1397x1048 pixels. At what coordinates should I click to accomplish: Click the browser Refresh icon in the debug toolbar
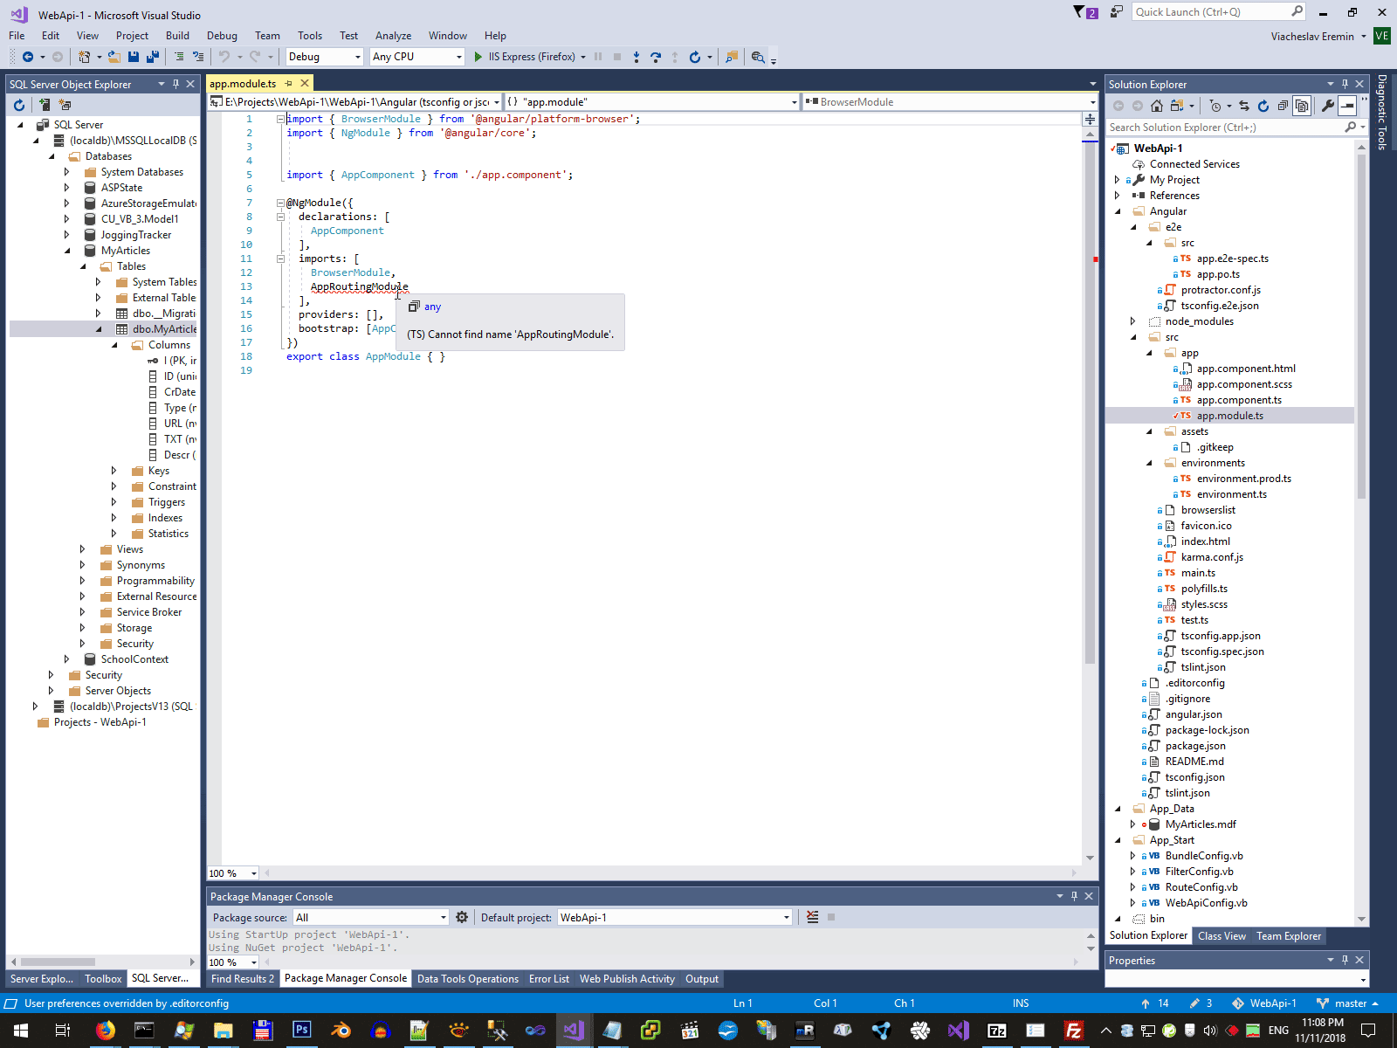tap(695, 57)
